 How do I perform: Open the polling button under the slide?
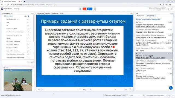tap(43, 89)
